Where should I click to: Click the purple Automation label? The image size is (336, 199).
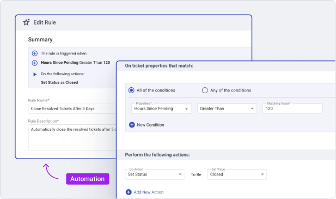click(88, 179)
